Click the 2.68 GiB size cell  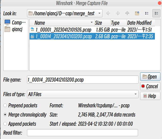[x=102, y=36]
